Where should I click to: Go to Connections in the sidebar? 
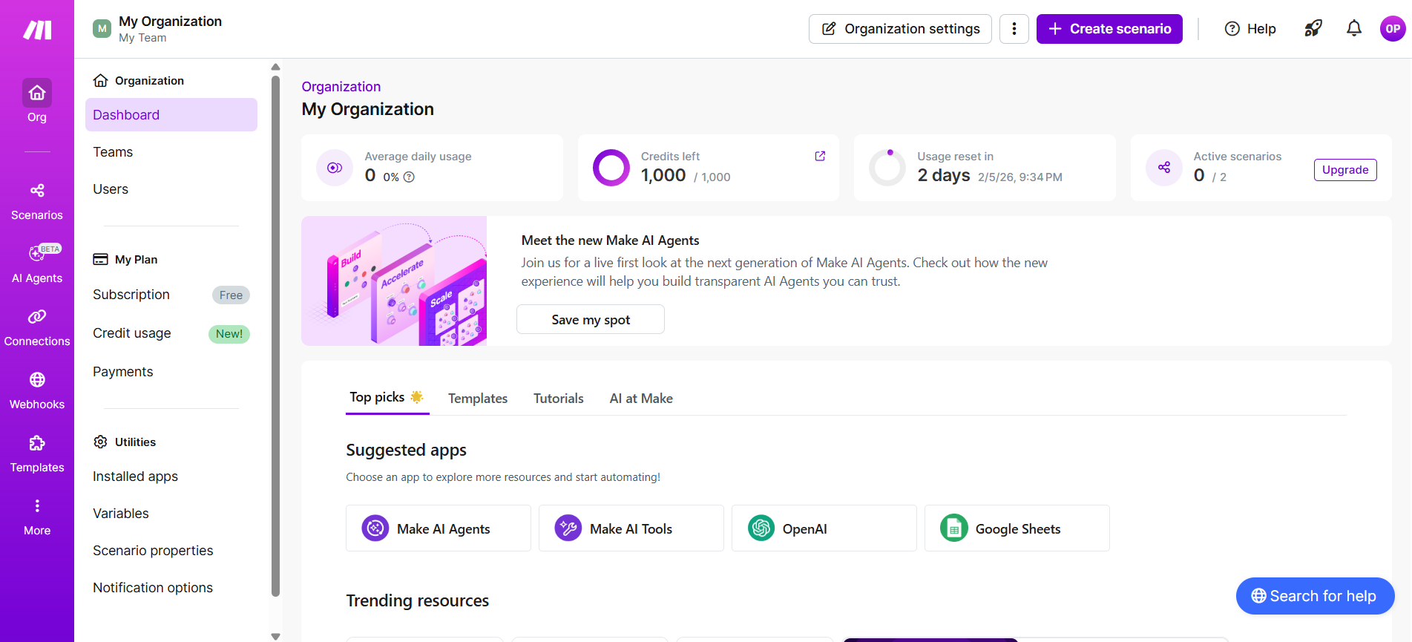click(x=37, y=327)
